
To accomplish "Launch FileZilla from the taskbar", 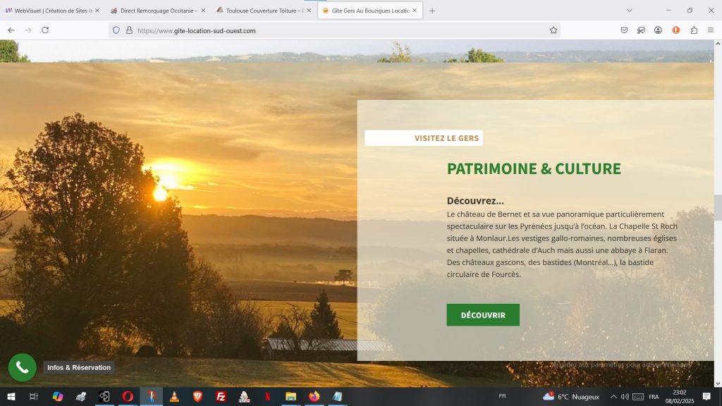I will click(221, 396).
